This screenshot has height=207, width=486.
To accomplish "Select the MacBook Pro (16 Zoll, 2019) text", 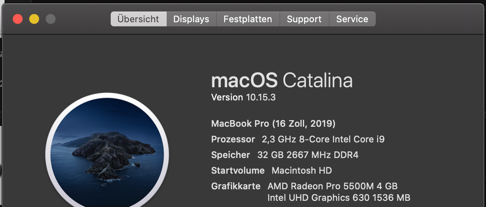I will [x=273, y=123].
